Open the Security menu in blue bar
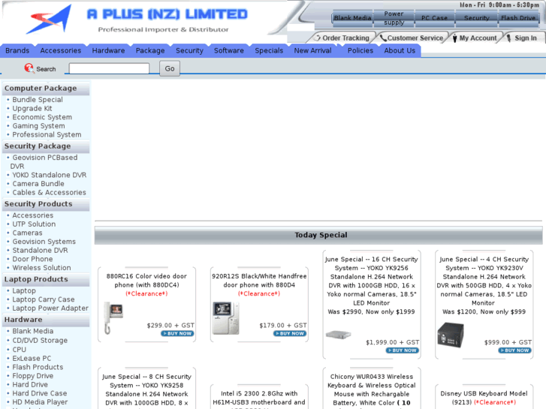This screenshot has height=409, width=546. [x=189, y=51]
